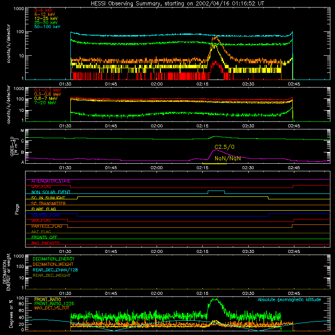Click the orange 6-12 keV flare peak
The image size is (335, 335).
pyautogui.click(x=216, y=37)
